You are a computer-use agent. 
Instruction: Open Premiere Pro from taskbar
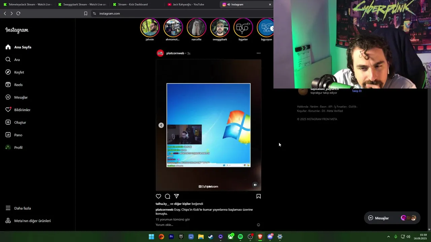pyautogui.click(x=171, y=237)
